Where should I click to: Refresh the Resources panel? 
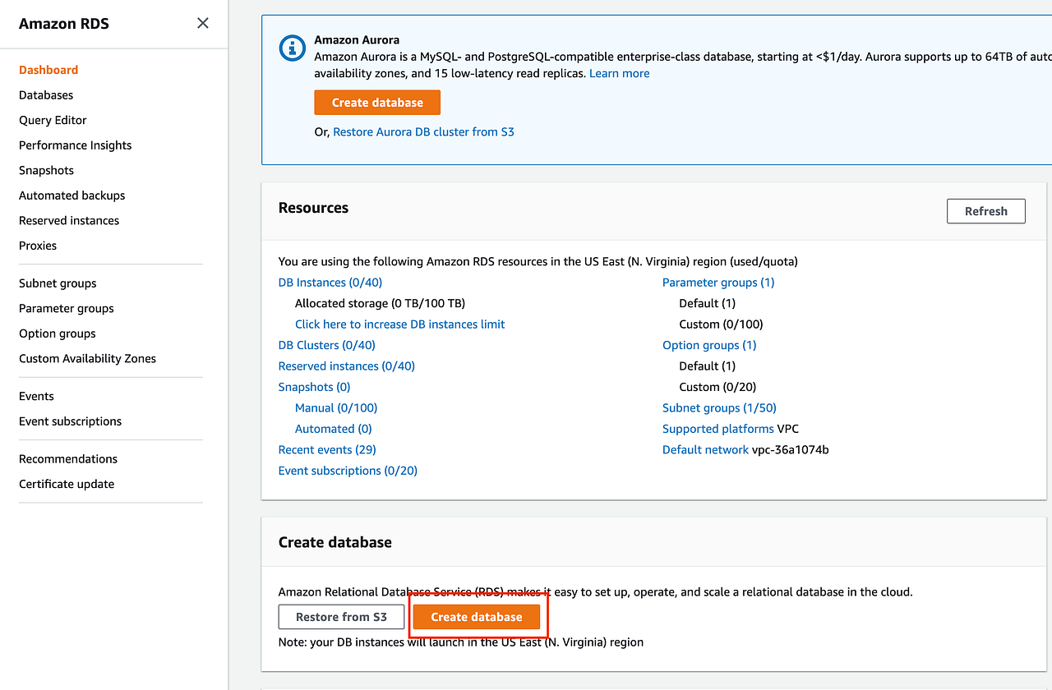[x=985, y=211]
